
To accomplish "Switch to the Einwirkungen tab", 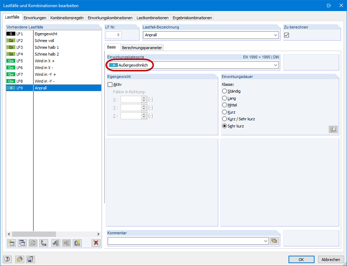I will (35, 18).
